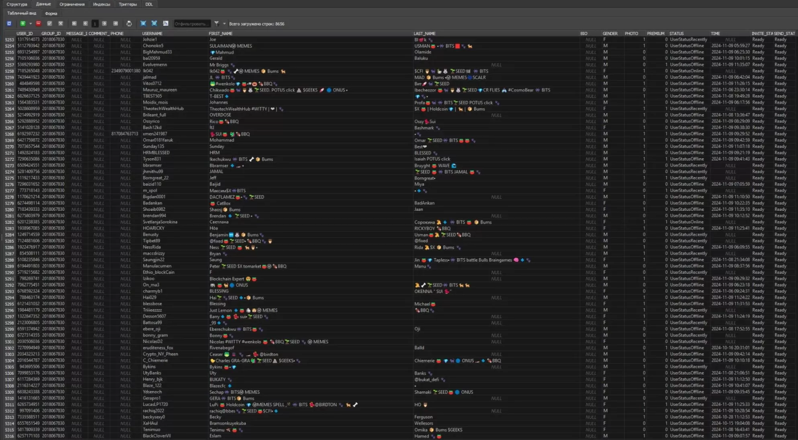Select first name cell Bramsonkuyekuba
Screen dimensions: 798x440
pyautogui.click(x=311, y=424)
